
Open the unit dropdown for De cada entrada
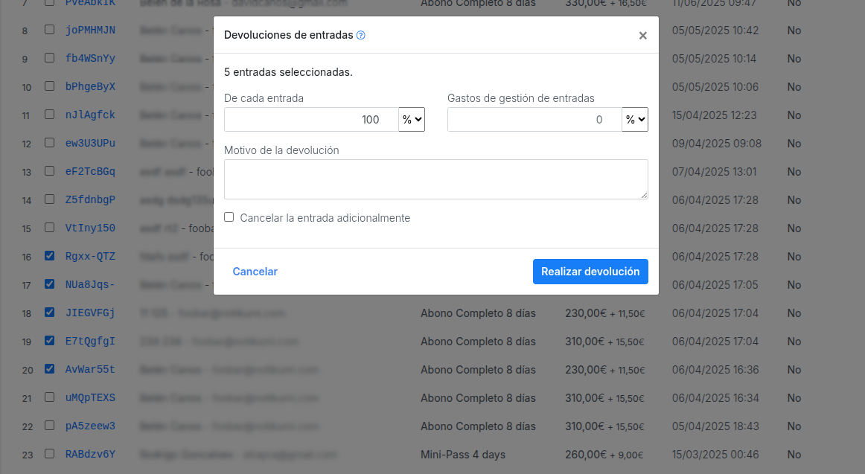coord(412,120)
